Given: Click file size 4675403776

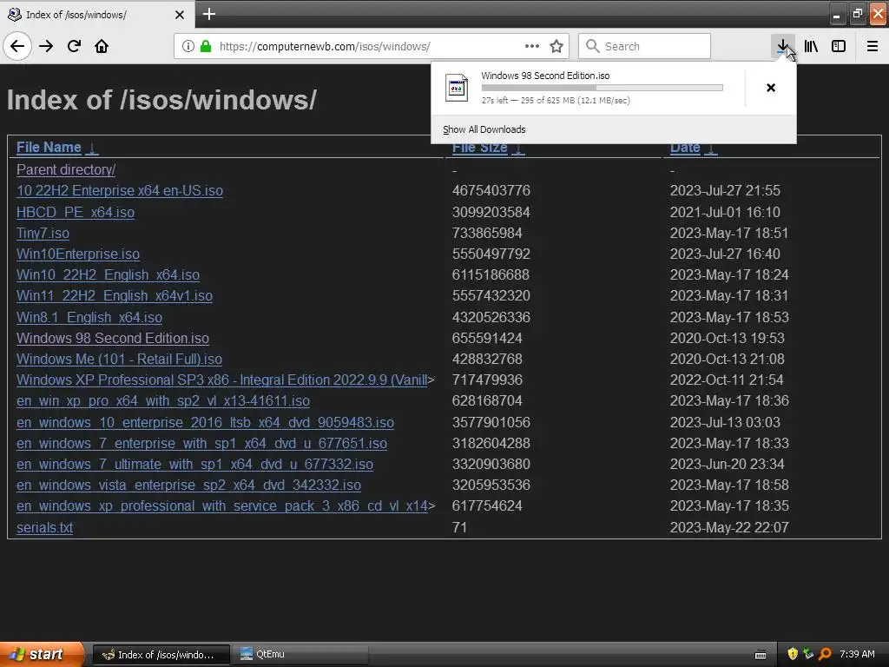Looking at the screenshot, I should pos(491,190).
